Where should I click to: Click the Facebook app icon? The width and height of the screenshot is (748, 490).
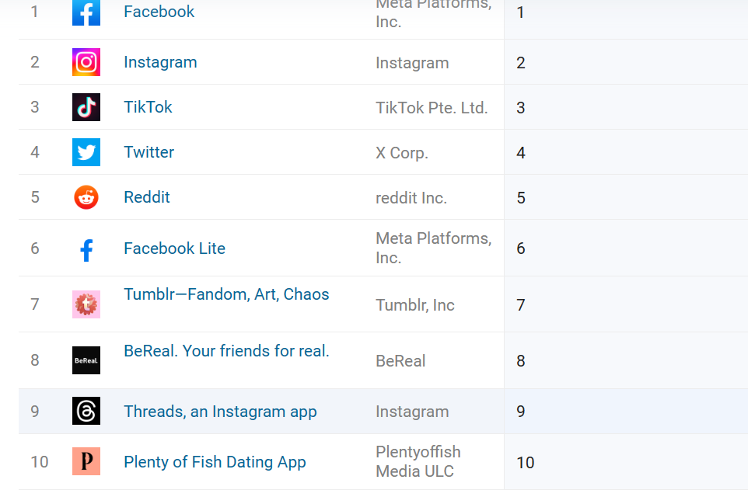coord(86,12)
